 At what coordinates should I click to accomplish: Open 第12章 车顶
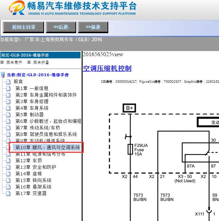coord(29,160)
